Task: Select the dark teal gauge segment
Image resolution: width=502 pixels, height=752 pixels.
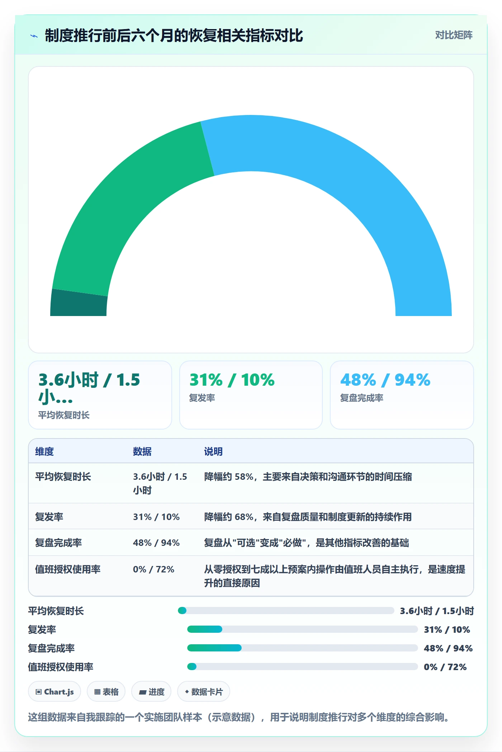Action: 79,303
